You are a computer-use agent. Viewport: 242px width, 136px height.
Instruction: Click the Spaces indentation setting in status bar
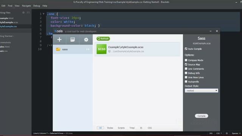(236, 133)
